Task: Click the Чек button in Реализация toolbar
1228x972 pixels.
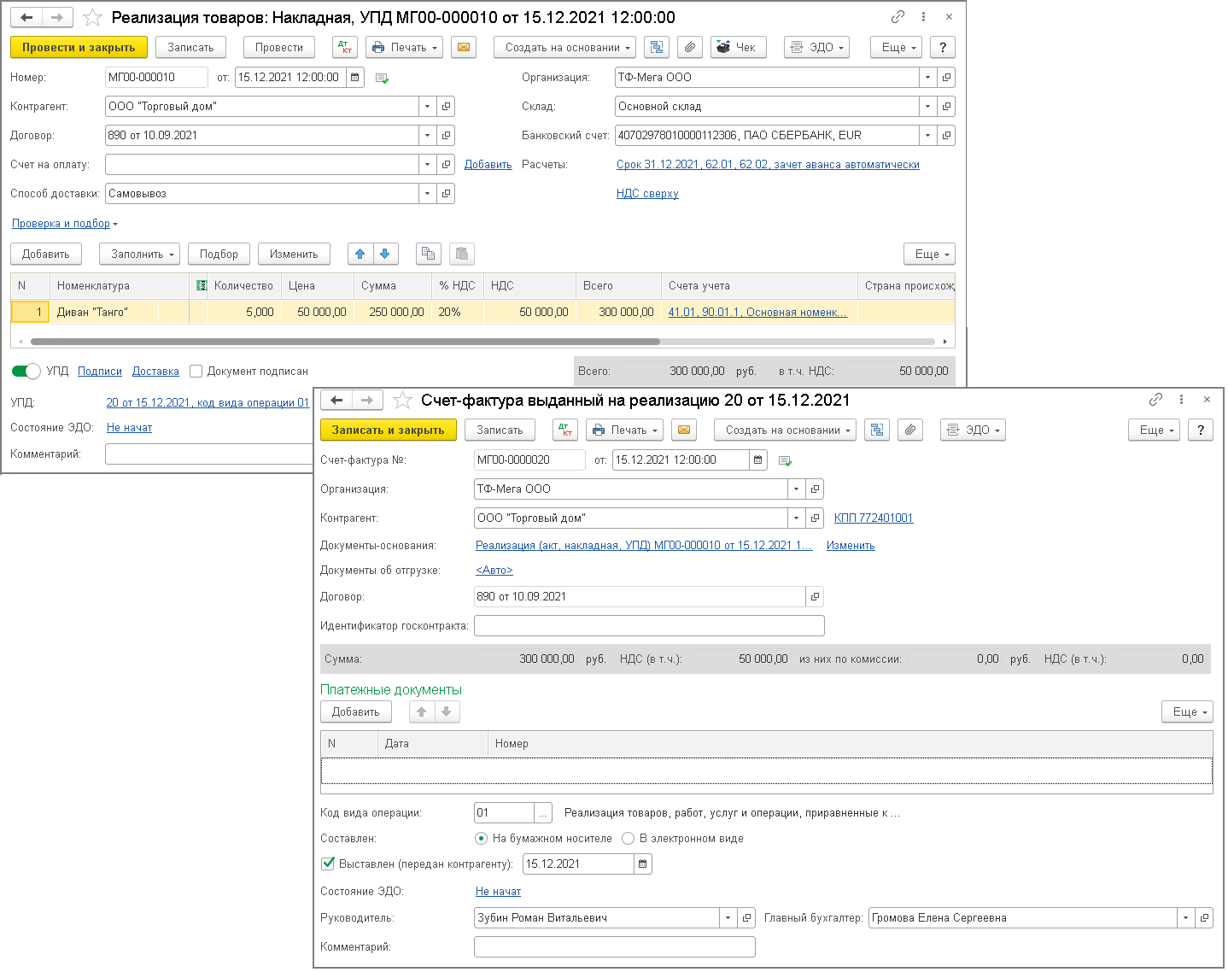Action: [739, 47]
